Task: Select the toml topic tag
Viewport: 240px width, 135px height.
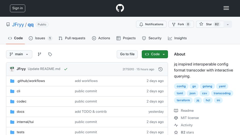Action: (x=180, y=93)
